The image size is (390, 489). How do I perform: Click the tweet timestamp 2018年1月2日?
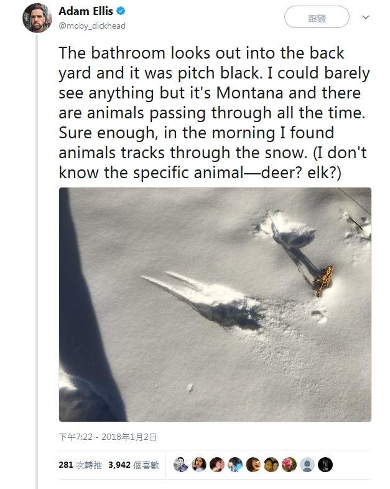coord(108,437)
